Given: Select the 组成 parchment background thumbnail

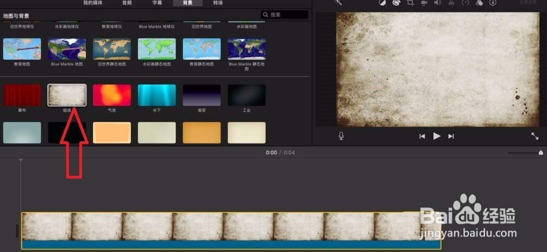Looking at the screenshot, I should pos(67,95).
